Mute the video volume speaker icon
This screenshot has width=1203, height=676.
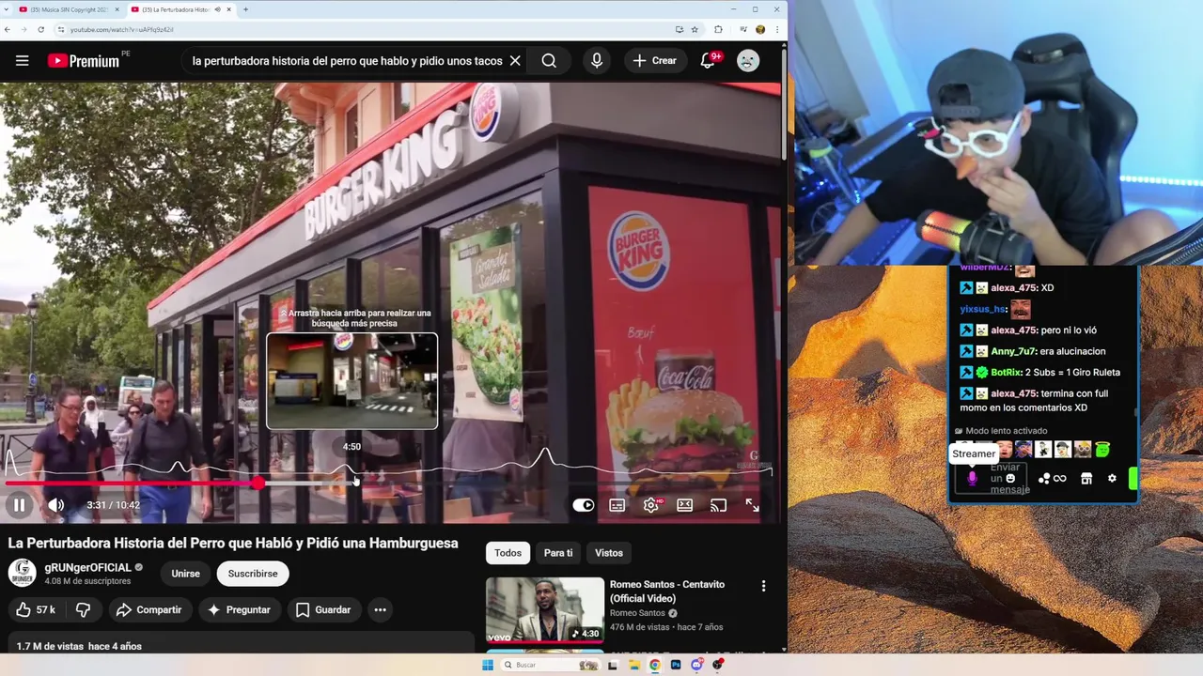tap(55, 505)
